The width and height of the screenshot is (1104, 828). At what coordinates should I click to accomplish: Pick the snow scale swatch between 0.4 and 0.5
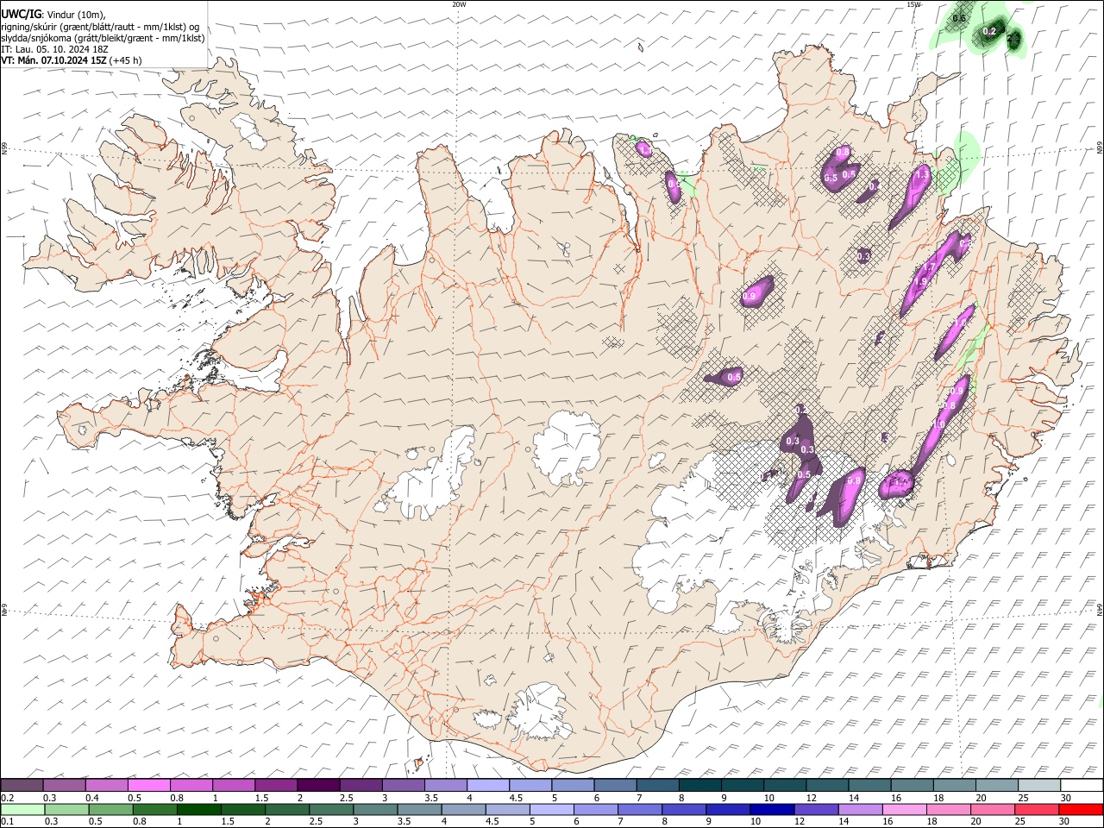pyautogui.click(x=106, y=785)
